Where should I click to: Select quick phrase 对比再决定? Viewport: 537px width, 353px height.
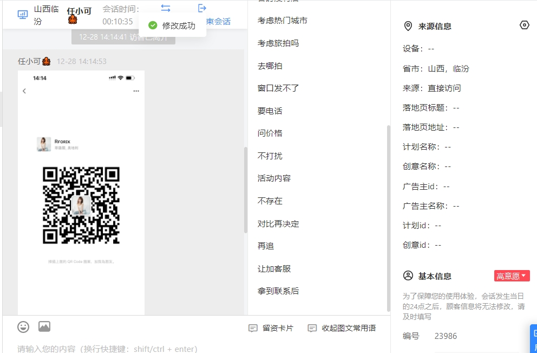pyautogui.click(x=278, y=223)
